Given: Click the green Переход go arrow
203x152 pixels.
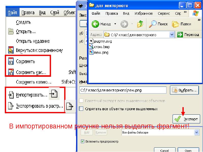Looking at the screenshot, I should 180,35.
